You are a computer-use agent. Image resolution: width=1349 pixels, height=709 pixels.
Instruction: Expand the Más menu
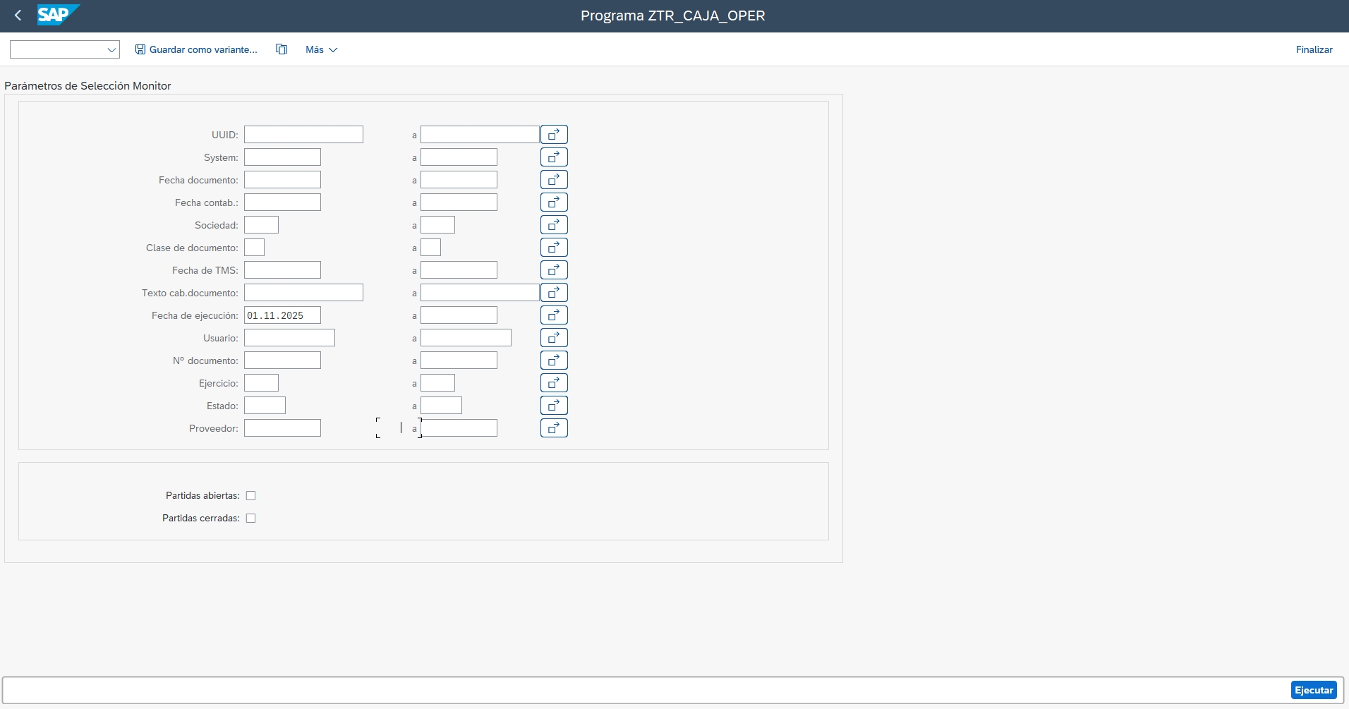pyautogui.click(x=321, y=49)
